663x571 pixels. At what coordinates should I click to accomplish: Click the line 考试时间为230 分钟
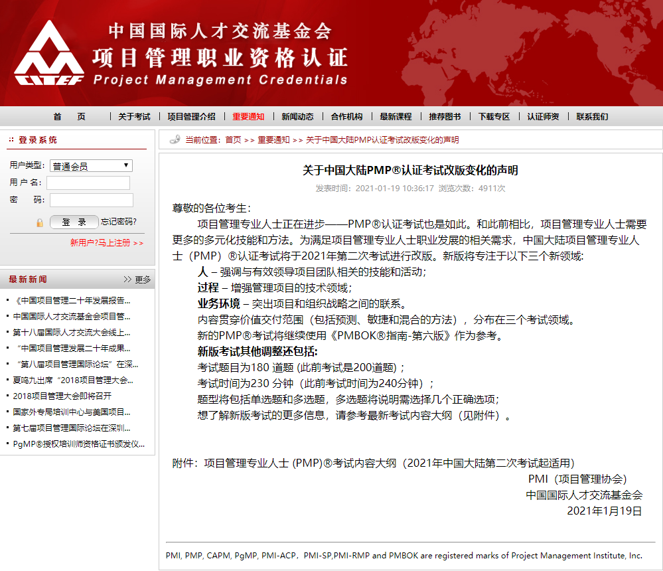[315, 384]
